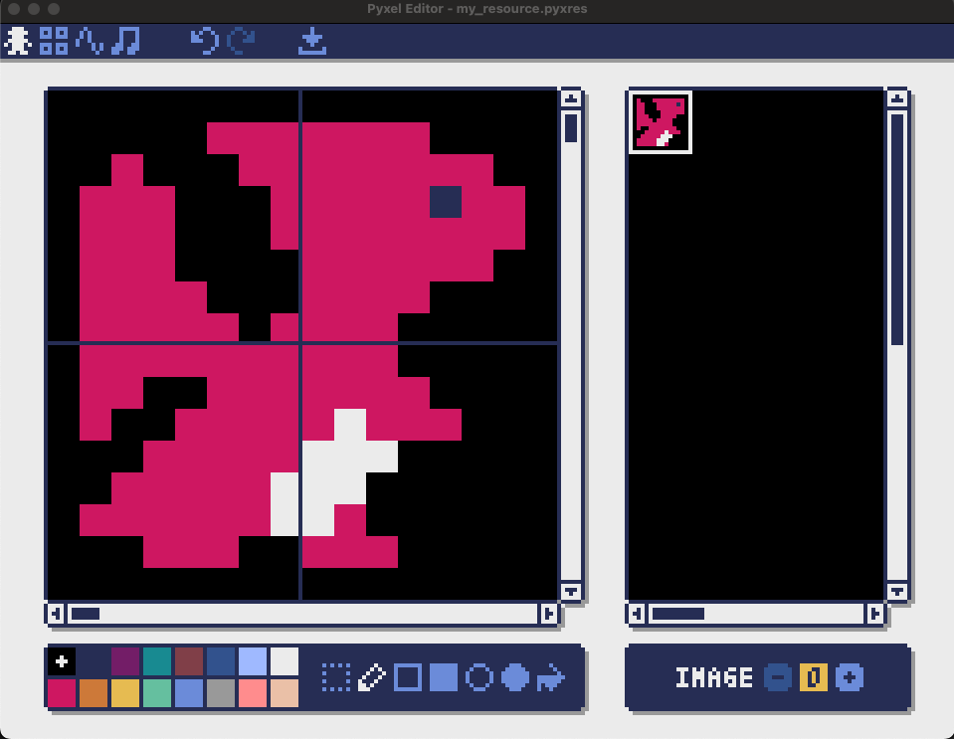
Task: Click the image panel horizontal scrollbar thumb
Action: point(678,614)
